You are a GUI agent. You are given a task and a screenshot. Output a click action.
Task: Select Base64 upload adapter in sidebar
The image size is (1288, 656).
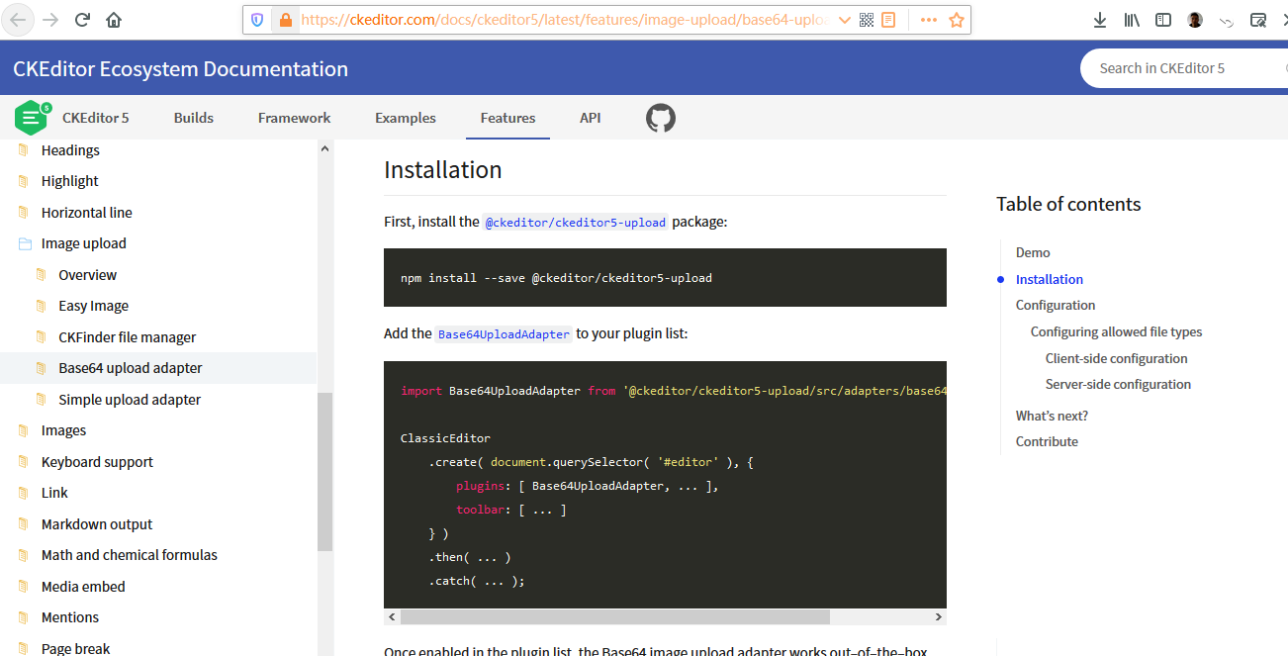(x=131, y=368)
